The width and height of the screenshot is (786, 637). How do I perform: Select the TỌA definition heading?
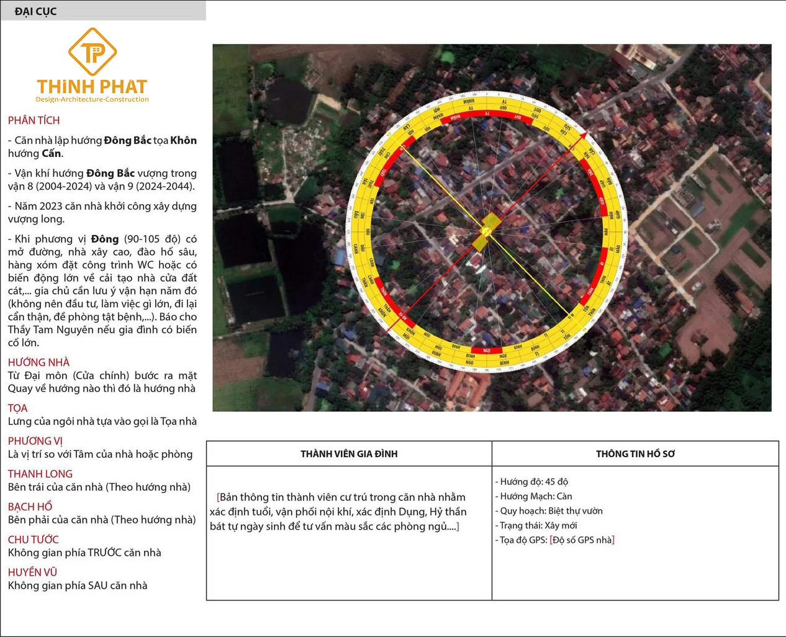tap(17, 408)
